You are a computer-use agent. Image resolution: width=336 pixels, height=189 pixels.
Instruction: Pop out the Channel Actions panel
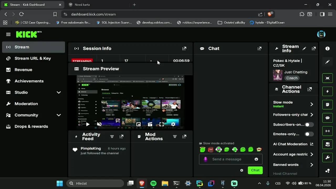[310, 89]
